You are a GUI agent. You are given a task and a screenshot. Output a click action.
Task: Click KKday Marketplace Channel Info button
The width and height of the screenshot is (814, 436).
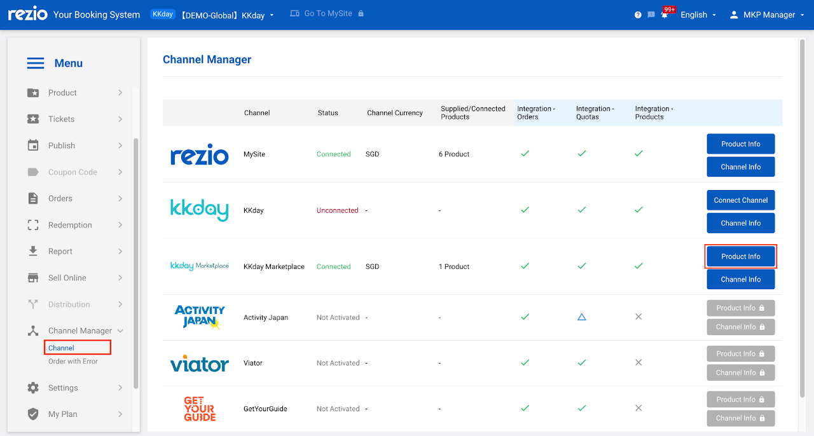741,279
